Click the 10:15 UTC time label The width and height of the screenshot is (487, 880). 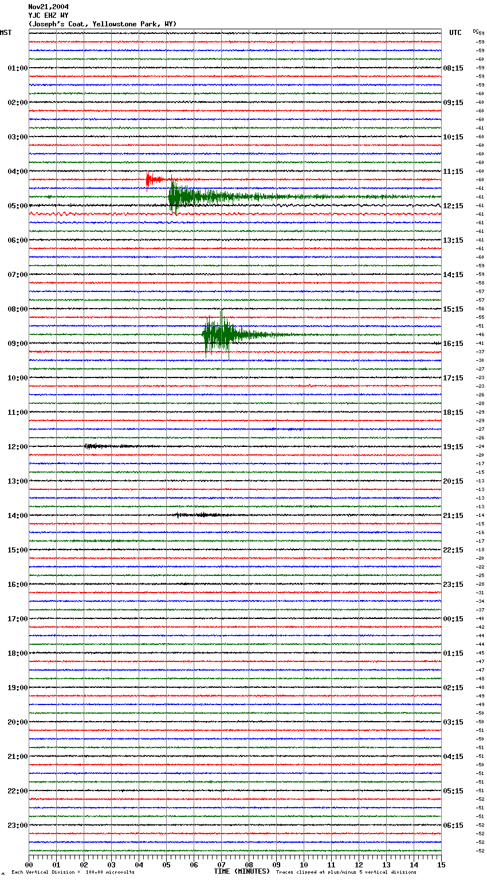tap(453, 137)
